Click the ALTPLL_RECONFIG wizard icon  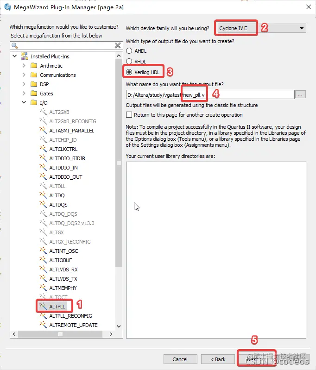click(x=43, y=315)
